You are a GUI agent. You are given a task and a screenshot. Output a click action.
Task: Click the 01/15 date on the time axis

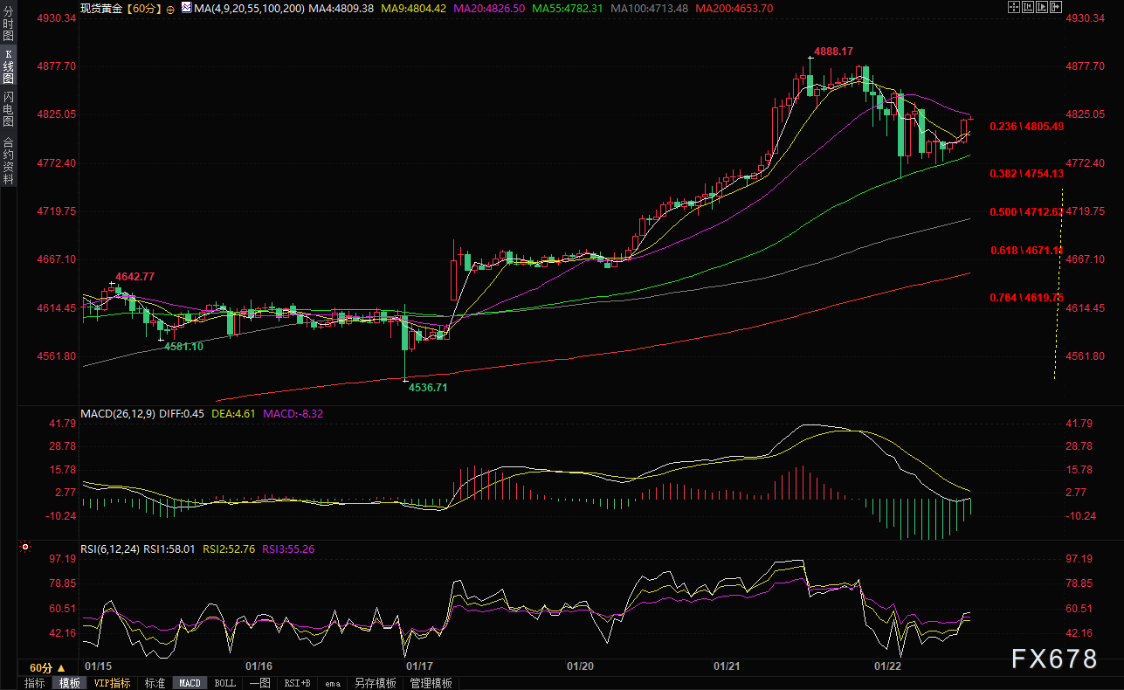[98, 666]
